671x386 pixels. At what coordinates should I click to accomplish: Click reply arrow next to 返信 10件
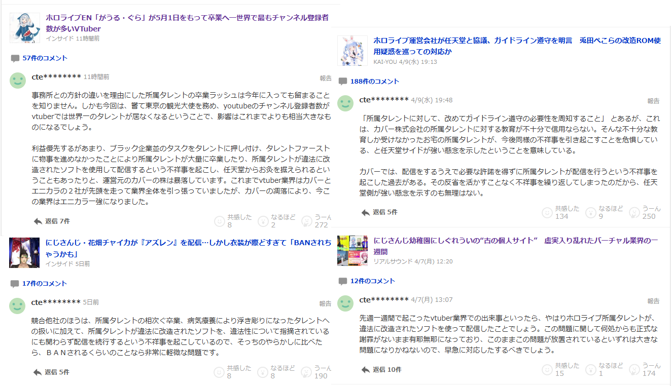tap(365, 370)
